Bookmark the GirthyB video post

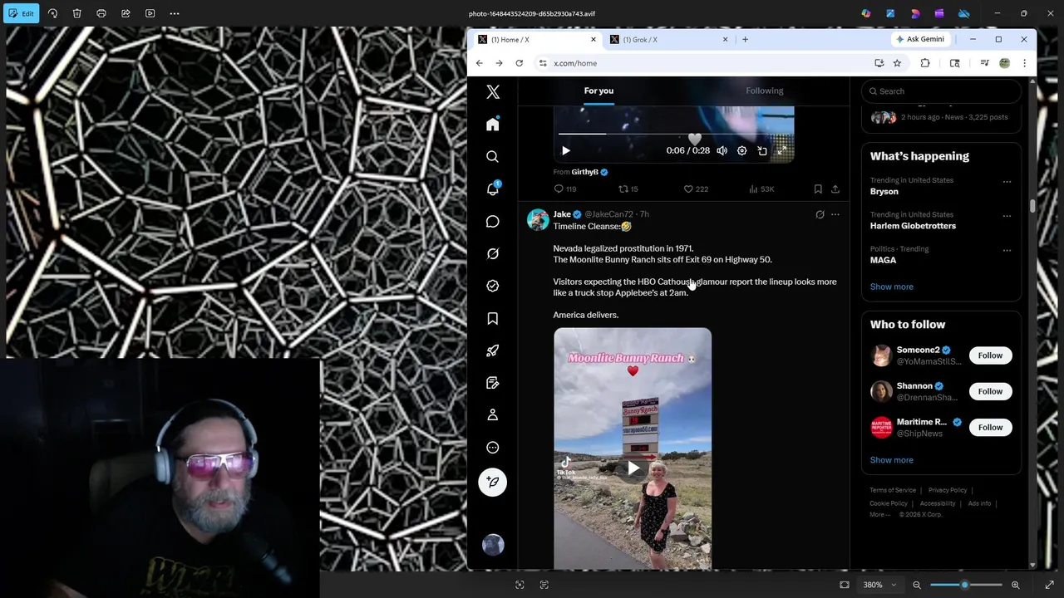[818, 189]
